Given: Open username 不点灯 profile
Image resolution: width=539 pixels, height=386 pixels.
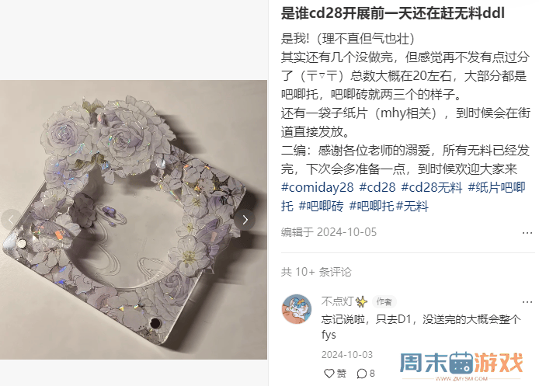Looking at the screenshot, I should (337, 301).
